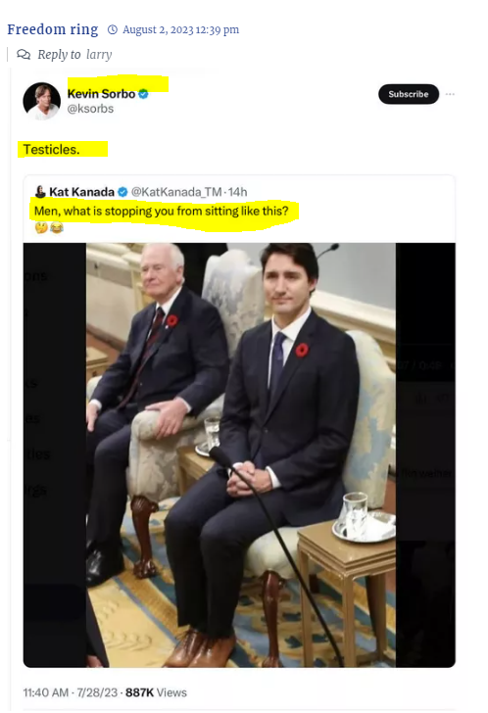
Task: Open the quoted tweet photo
Action: (x=239, y=454)
